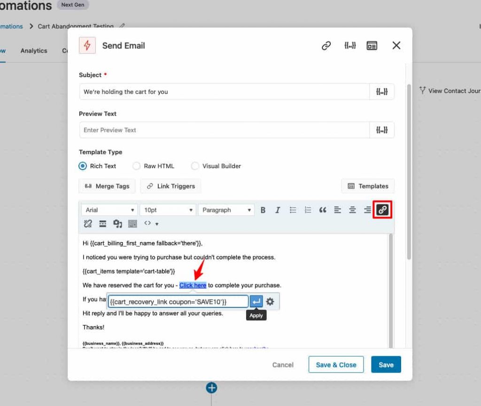Cancel the email changes
This screenshot has width=481, height=406.
tap(283, 365)
